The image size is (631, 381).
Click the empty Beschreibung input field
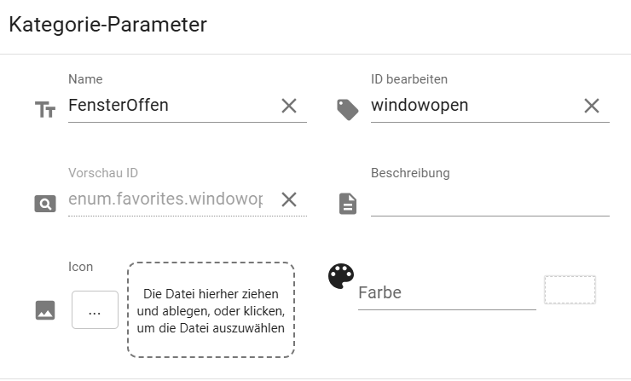pos(489,201)
